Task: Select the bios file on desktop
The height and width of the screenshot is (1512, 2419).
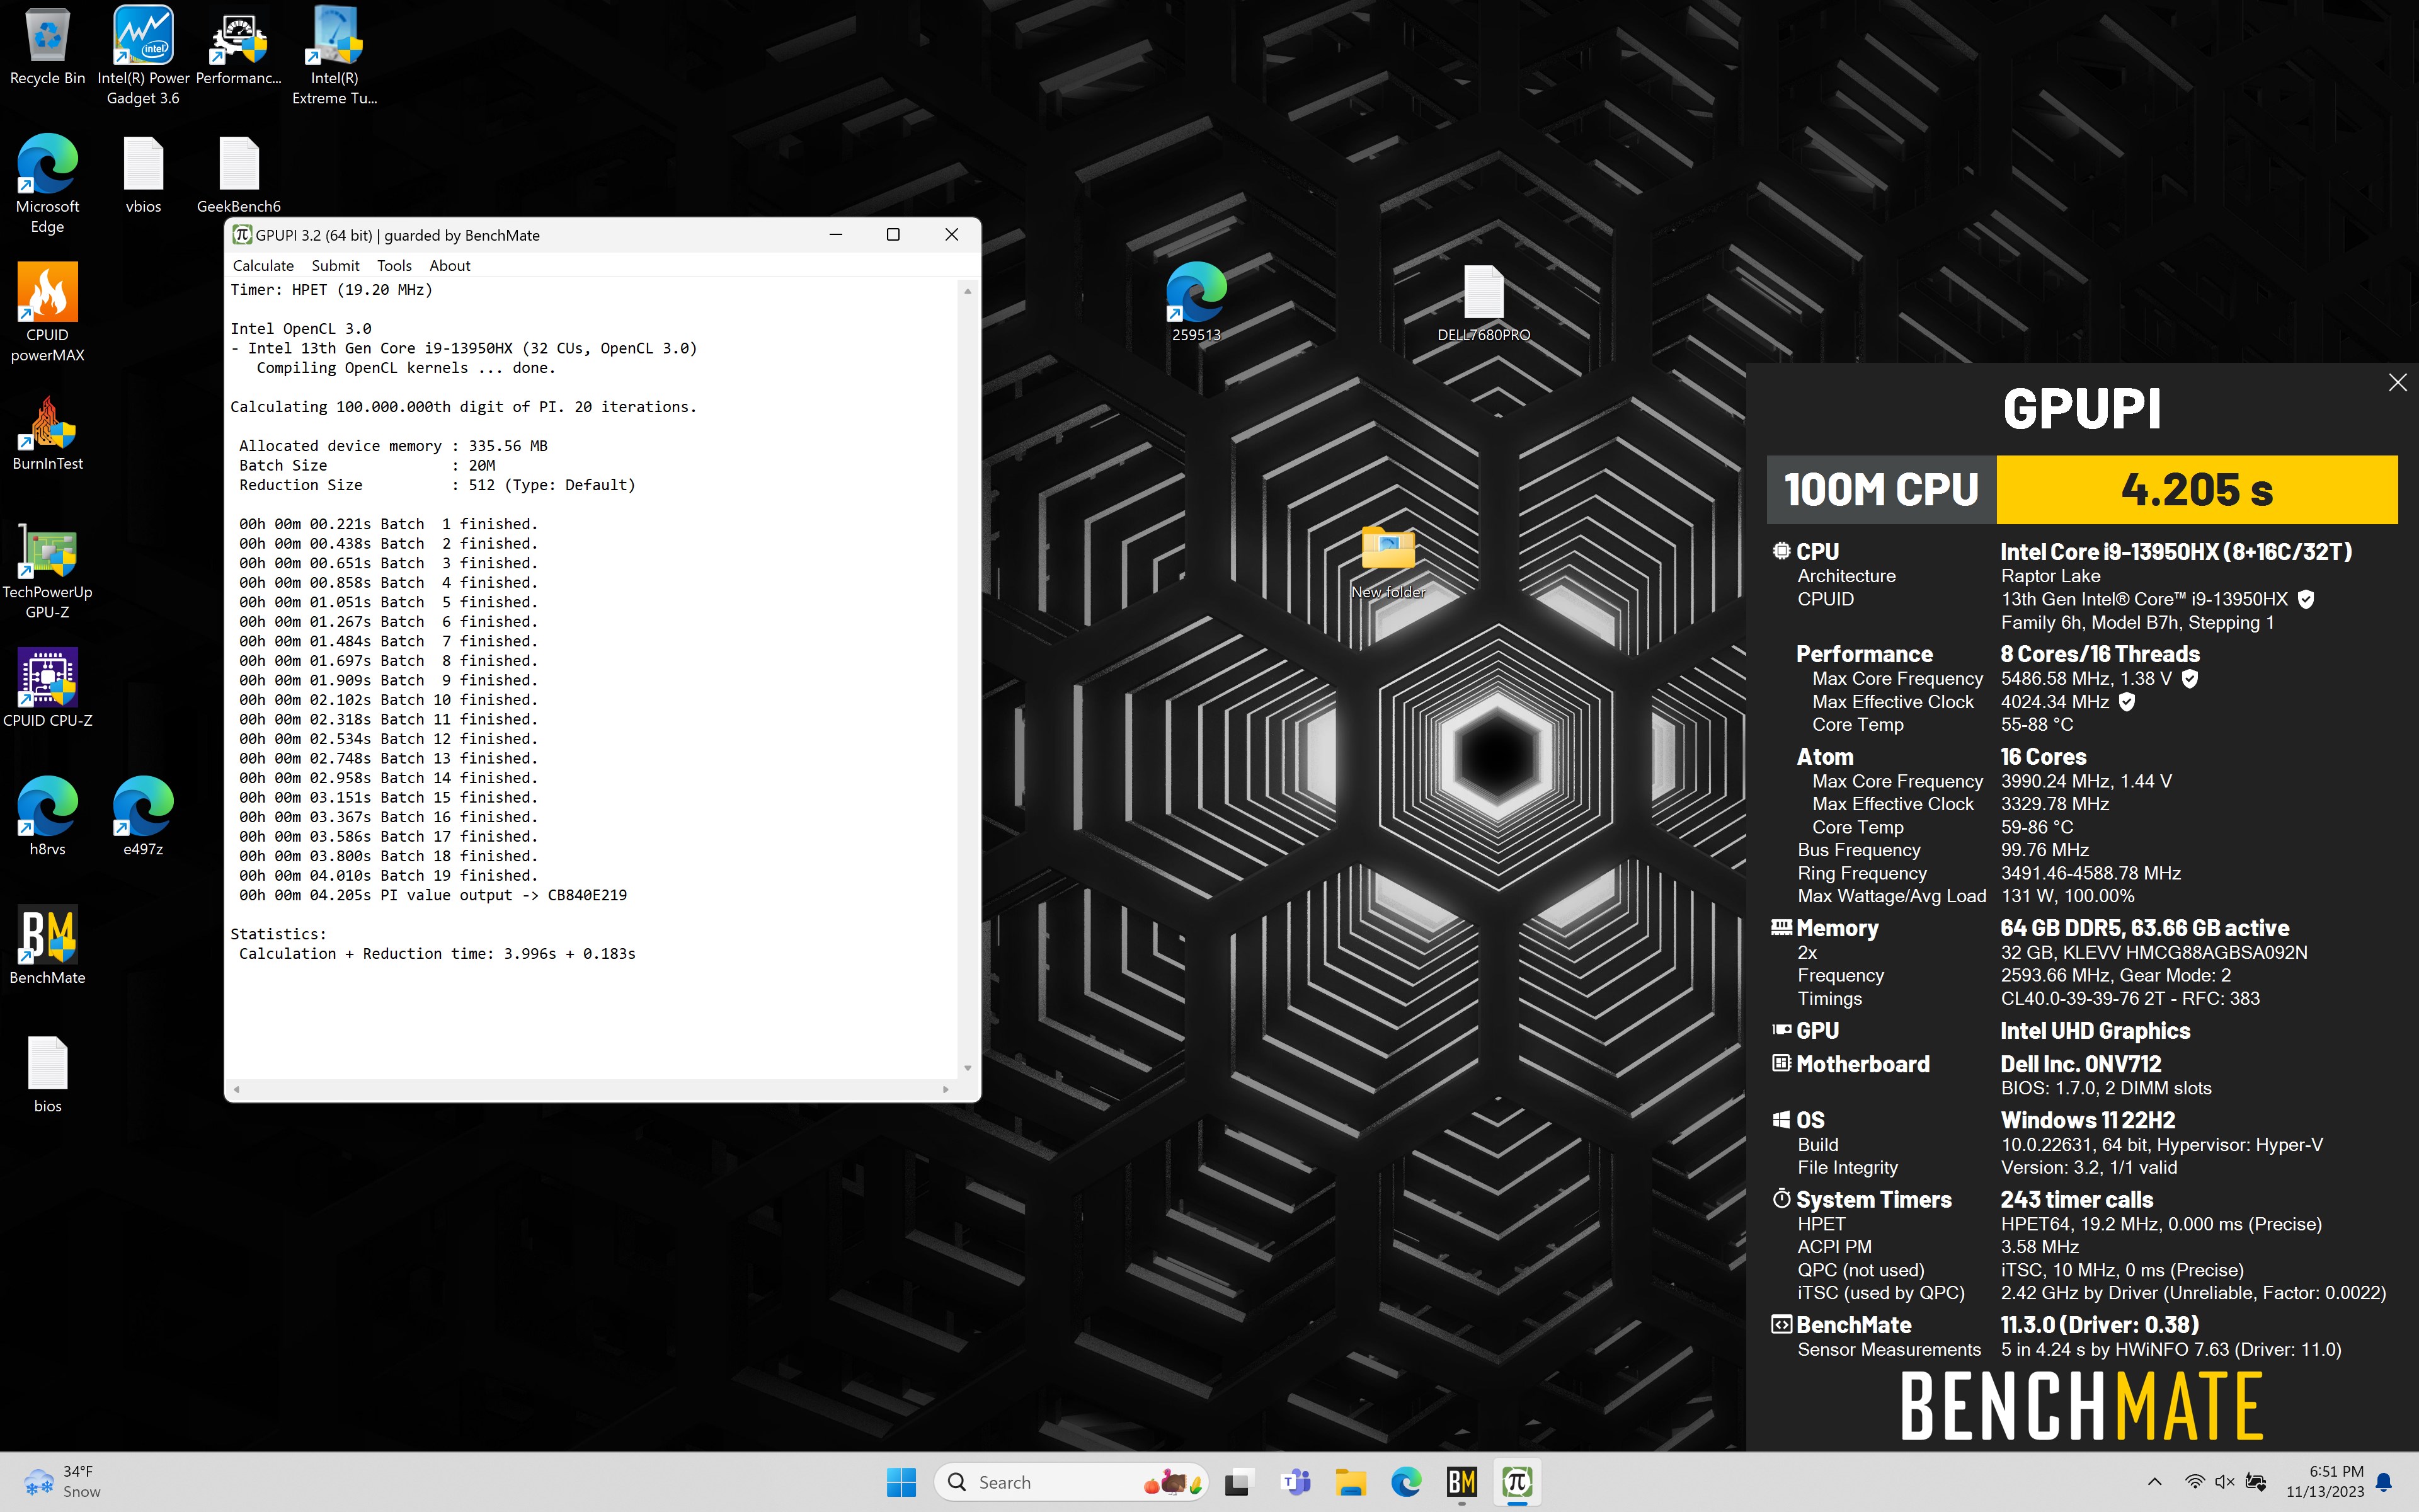Action: click(47, 1074)
